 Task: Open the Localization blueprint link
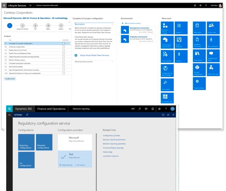[x=111, y=156]
